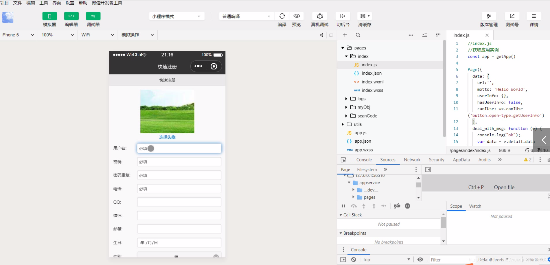Switch to the Filesystem tab in Sources
This screenshot has height=265, width=550.
coord(367,170)
